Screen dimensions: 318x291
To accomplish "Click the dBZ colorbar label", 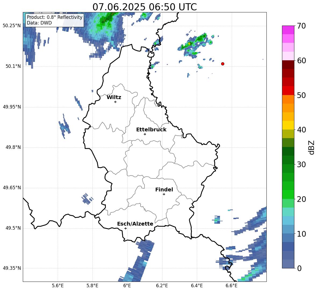I will click(311, 147).
